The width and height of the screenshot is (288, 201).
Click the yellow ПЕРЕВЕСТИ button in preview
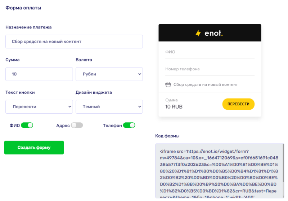(x=238, y=104)
